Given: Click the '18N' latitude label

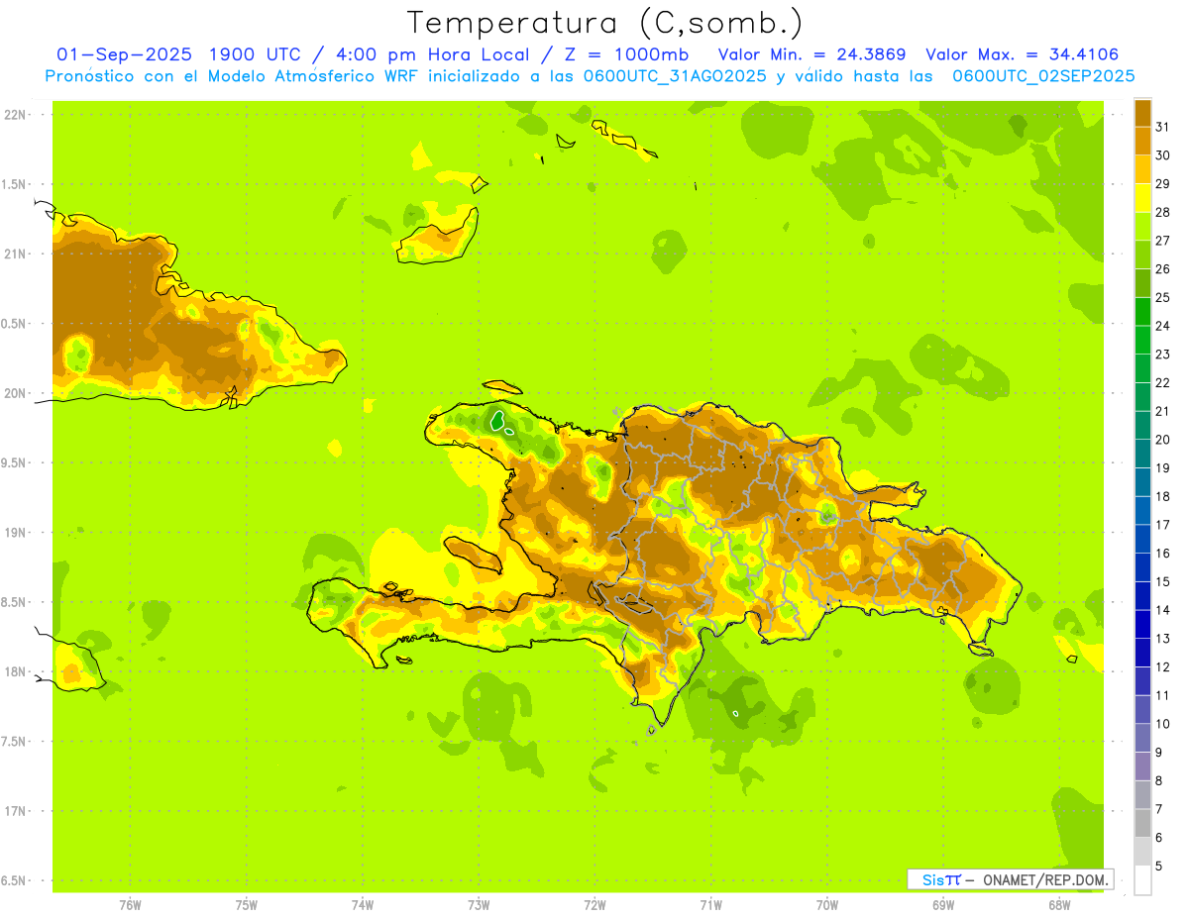Looking at the screenshot, I should click(15, 671).
